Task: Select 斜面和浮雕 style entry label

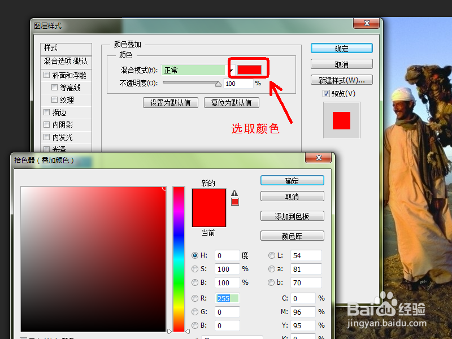Action: point(69,75)
